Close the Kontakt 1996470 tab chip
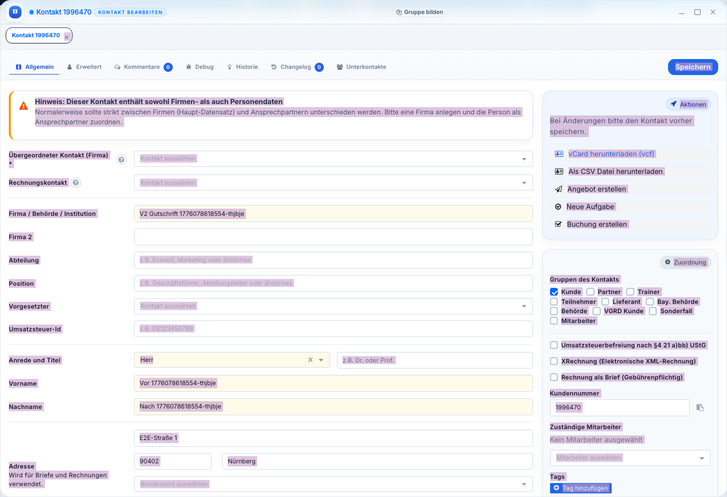727x497 pixels. (67, 37)
